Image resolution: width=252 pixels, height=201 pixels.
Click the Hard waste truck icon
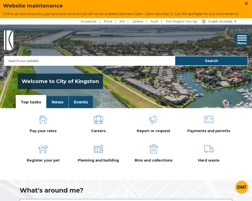coord(209,149)
